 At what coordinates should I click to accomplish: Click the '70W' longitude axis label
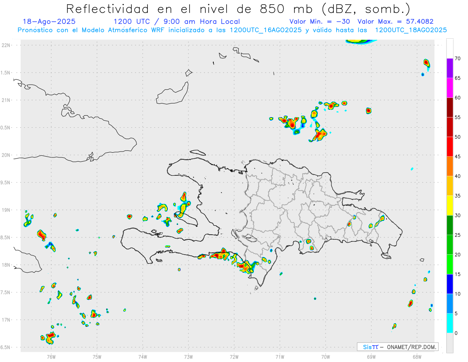click(326, 357)
